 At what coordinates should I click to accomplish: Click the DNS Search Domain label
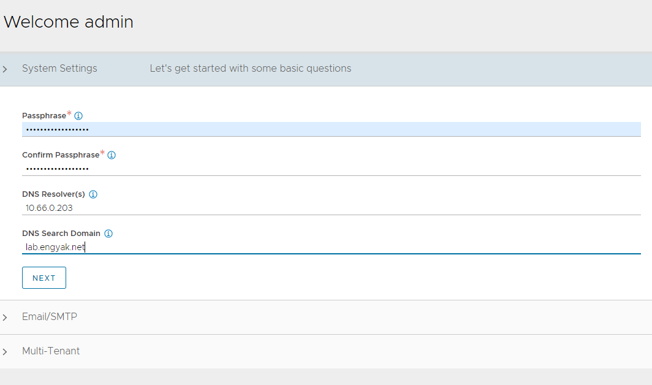61,234
